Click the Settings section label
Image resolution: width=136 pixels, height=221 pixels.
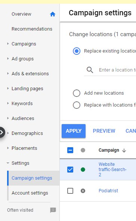click(x=20, y=163)
